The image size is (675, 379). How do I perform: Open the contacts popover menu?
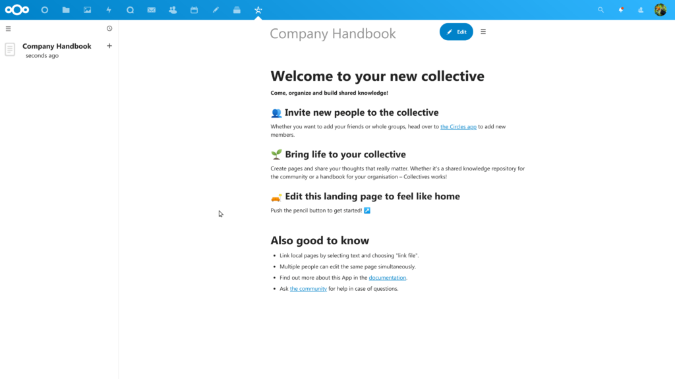(640, 9)
